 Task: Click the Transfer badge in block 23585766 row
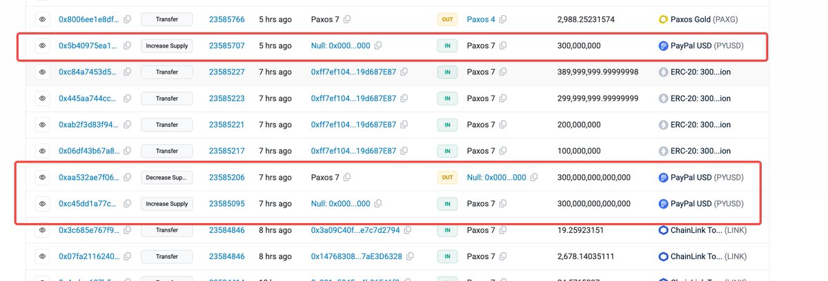click(x=166, y=19)
